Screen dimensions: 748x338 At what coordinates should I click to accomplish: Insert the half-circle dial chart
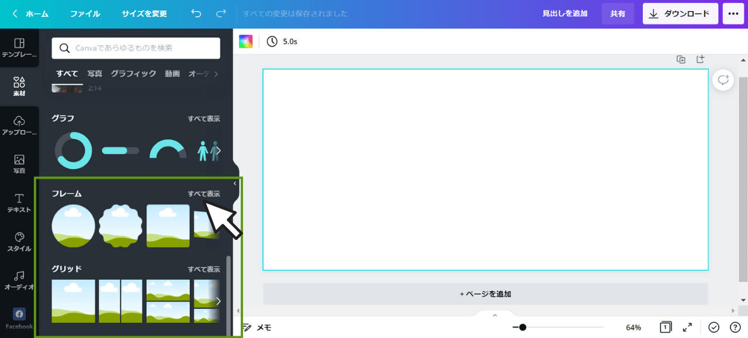click(168, 149)
